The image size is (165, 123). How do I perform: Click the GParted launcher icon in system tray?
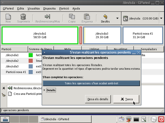tap(121, 119)
